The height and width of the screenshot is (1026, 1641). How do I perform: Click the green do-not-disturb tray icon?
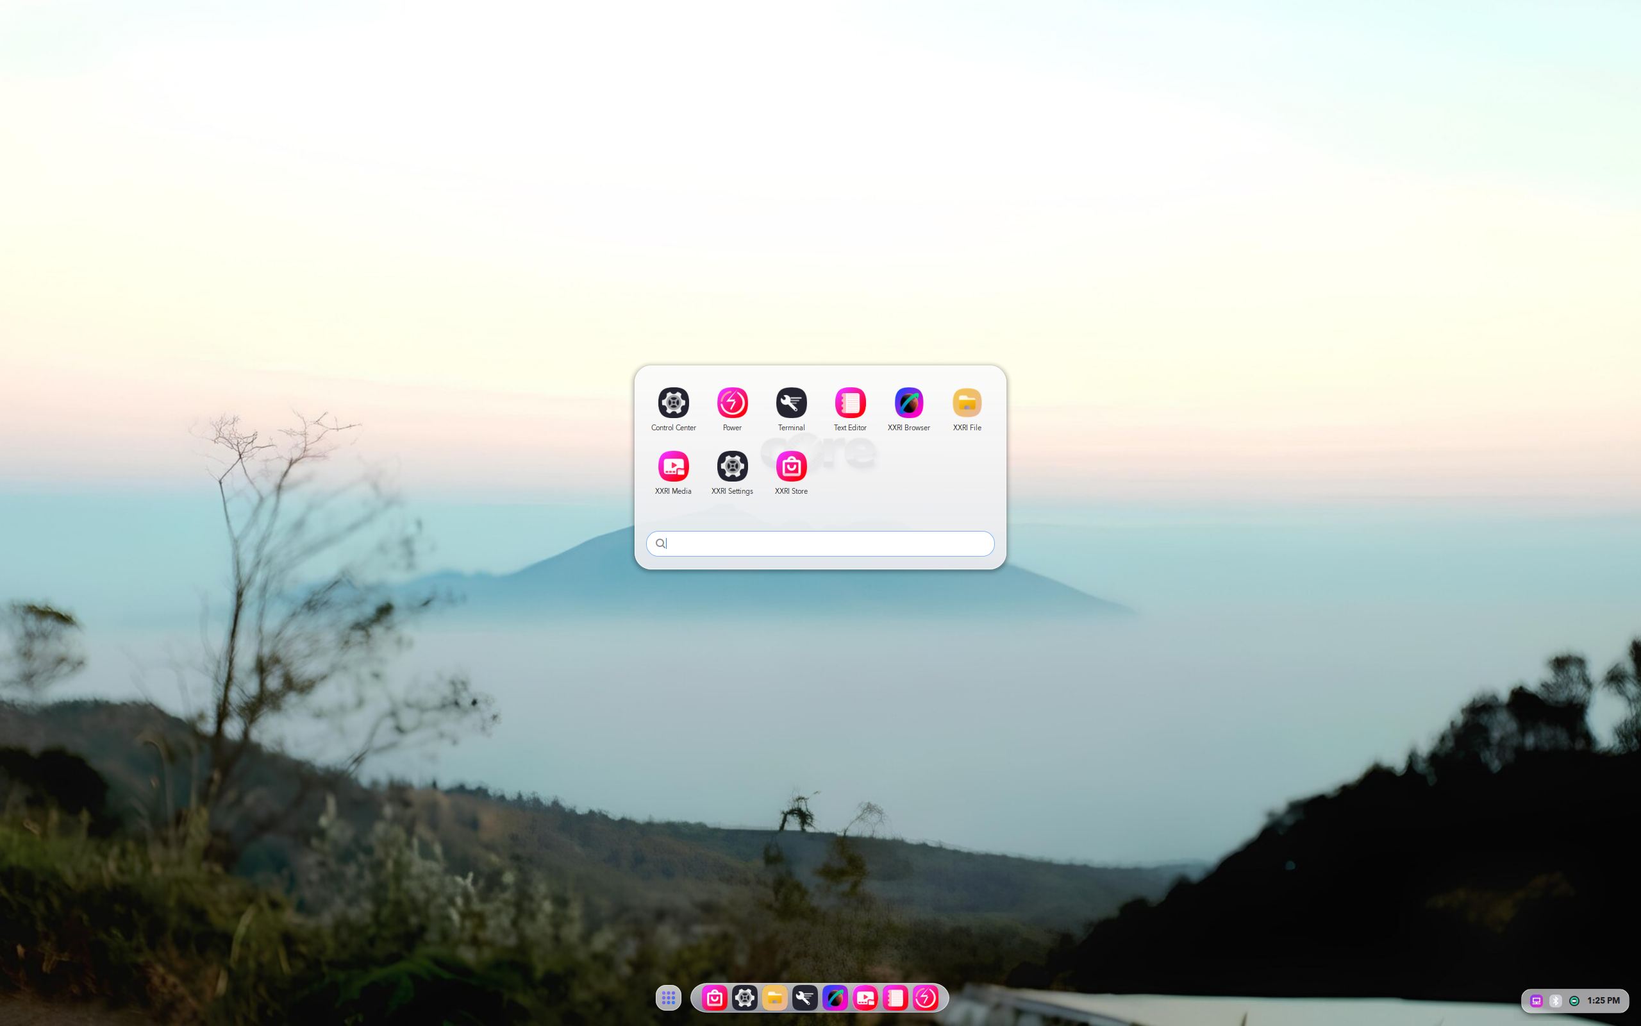point(1574,1001)
